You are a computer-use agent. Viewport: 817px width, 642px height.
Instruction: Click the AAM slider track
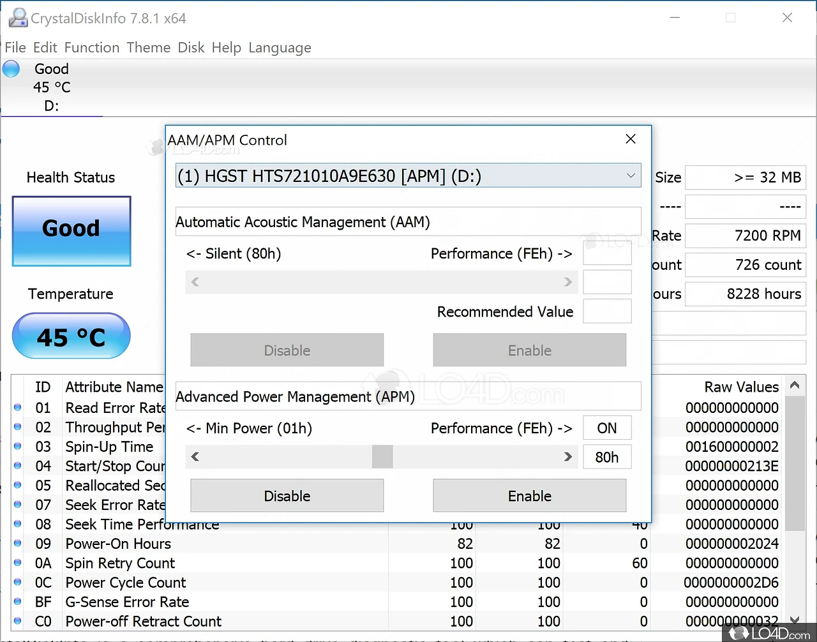[x=382, y=282]
